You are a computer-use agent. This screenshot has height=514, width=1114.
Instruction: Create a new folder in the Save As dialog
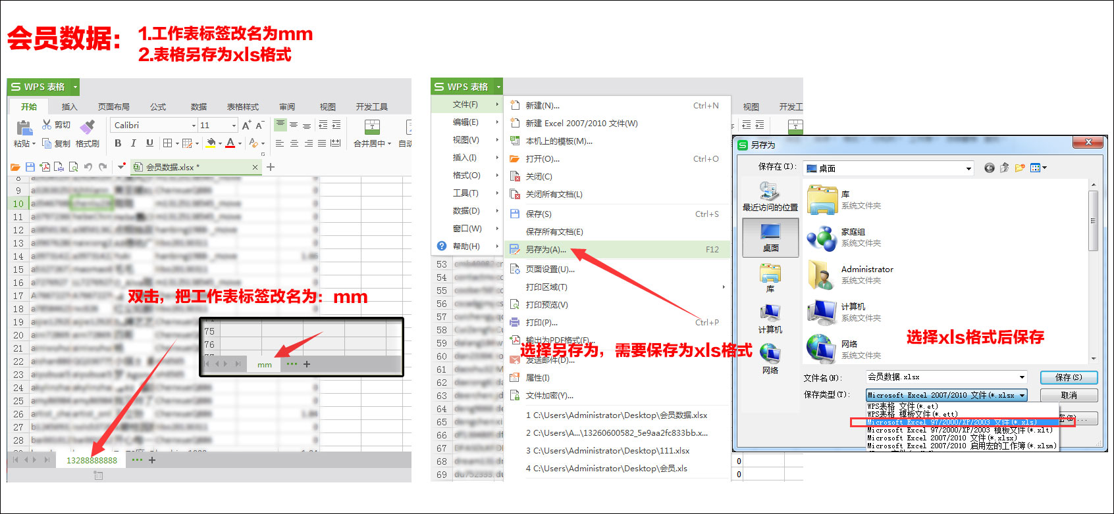click(1019, 168)
